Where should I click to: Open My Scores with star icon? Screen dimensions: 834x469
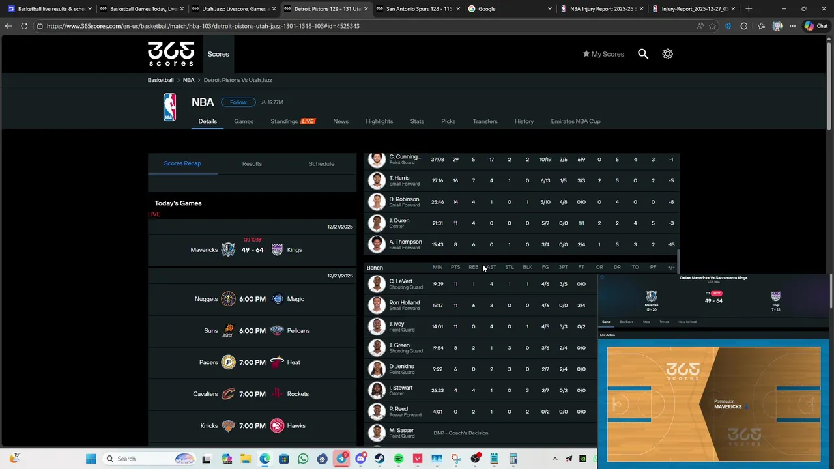603,54
